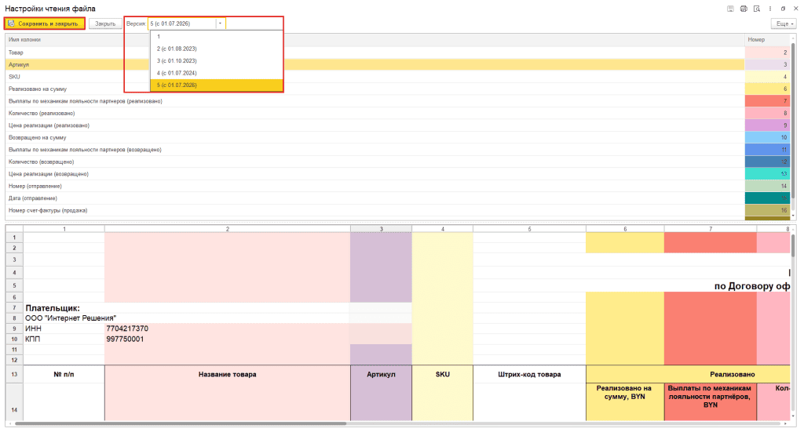
Task: Select the Дата (отправление) row
Action: [x=375, y=198]
